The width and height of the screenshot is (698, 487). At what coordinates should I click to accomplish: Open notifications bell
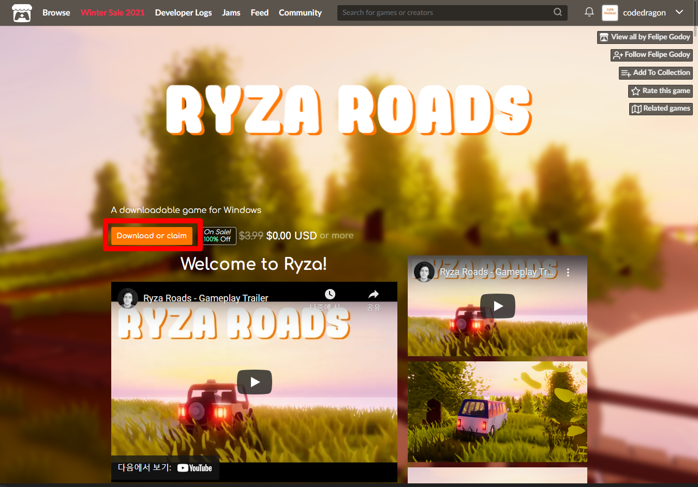[x=589, y=12]
